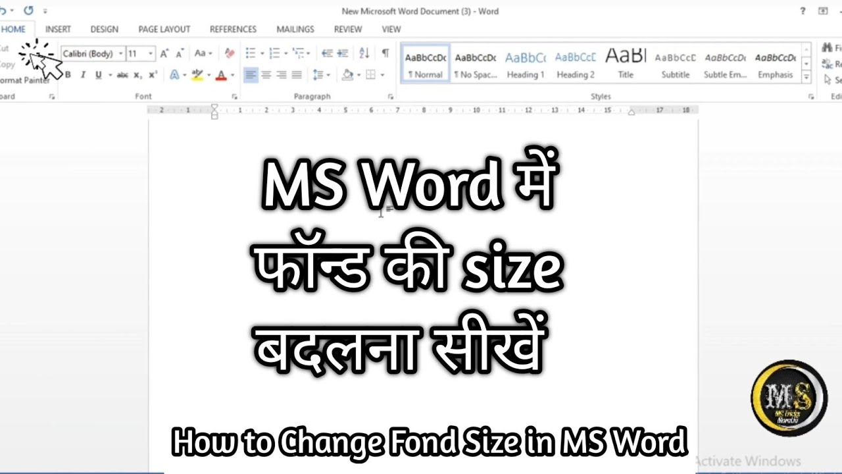Open the underline style dropdown arrow
Image resolution: width=842 pixels, height=474 pixels.
point(110,75)
